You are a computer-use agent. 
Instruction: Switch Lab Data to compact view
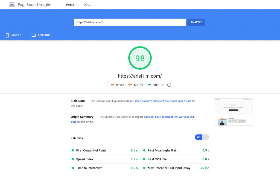(199, 137)
